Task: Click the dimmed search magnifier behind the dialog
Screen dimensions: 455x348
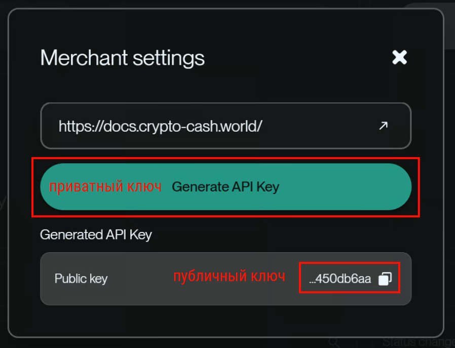Action: tap(334, 342)
